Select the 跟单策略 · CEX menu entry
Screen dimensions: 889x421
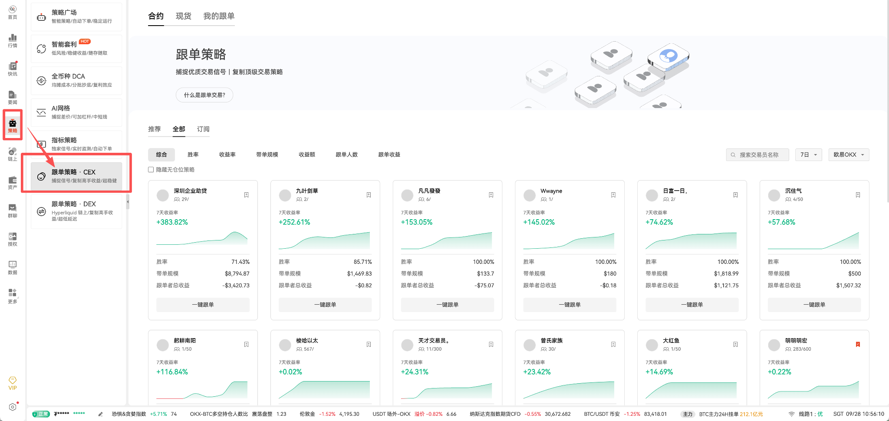click(x=76, y=176)
